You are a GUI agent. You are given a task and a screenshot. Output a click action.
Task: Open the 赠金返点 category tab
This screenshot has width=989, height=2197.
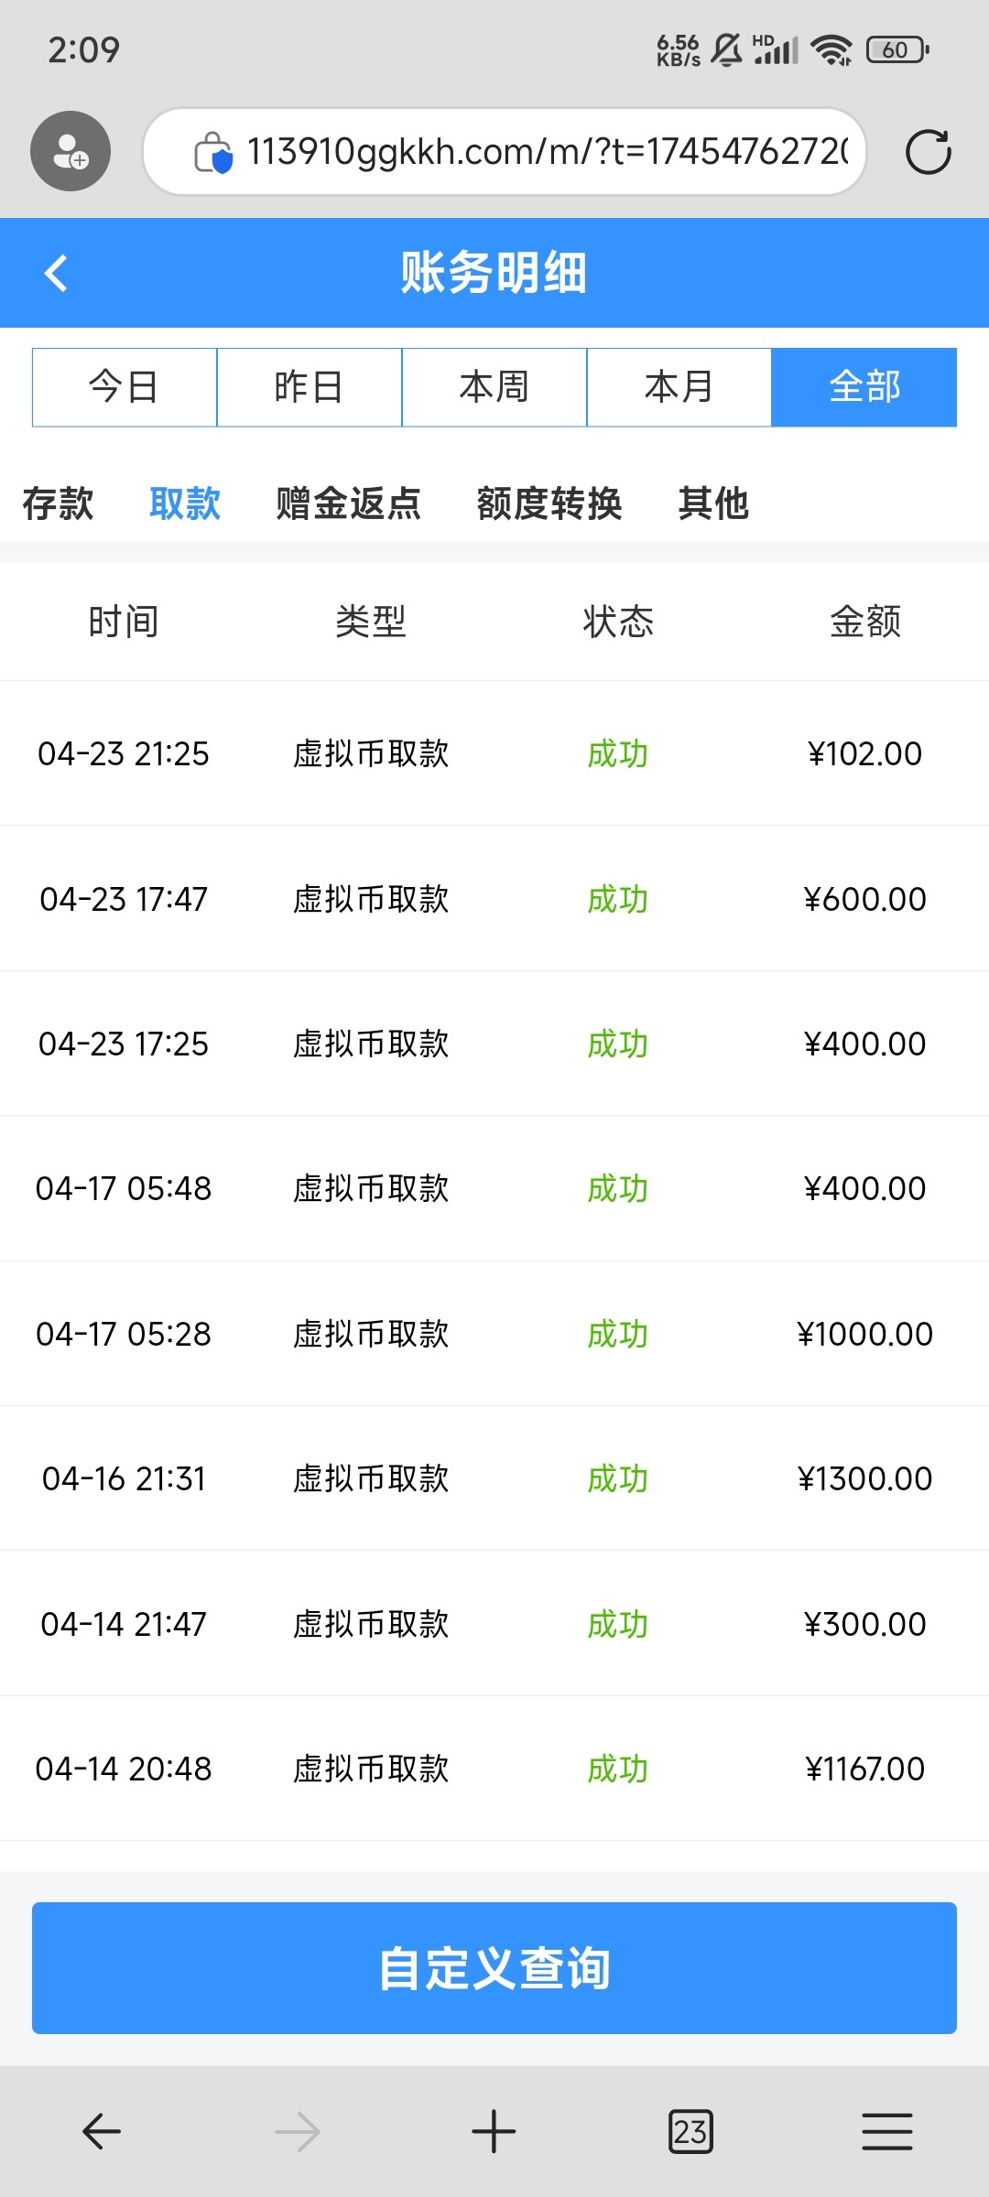(348, 503)
